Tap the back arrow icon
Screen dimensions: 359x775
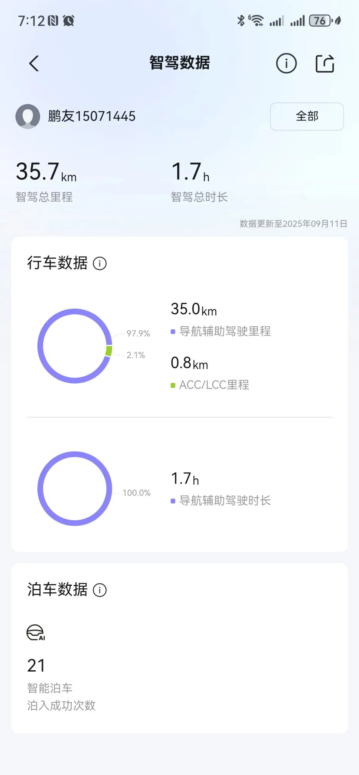coord(34,63)
